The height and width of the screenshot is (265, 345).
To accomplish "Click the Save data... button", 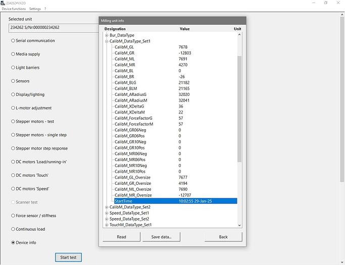I will (161, 237).
